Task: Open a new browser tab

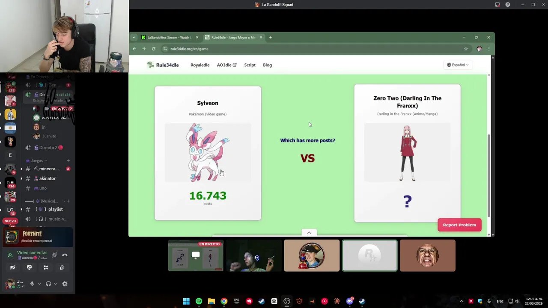Action: [271, 37]
